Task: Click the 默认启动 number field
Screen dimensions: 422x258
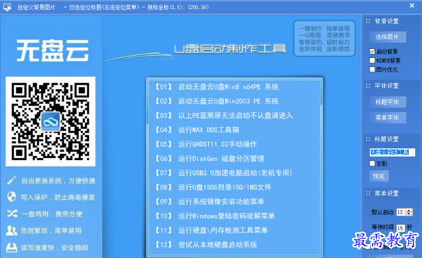Action: click(x=401, y=212)
